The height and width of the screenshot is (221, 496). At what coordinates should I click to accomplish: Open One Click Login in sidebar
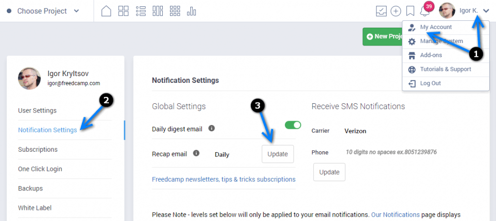pyautogui.click(x=40, y=169)
